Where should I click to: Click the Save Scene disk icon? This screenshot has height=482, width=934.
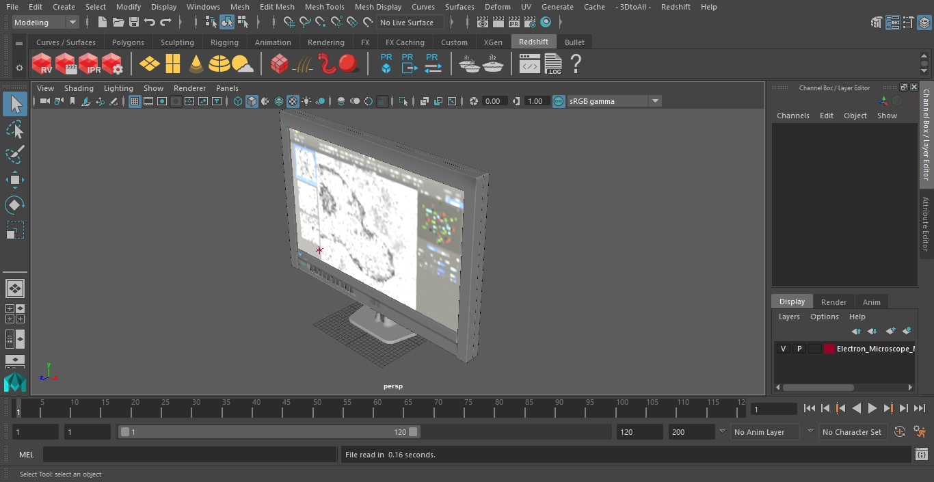133,23
